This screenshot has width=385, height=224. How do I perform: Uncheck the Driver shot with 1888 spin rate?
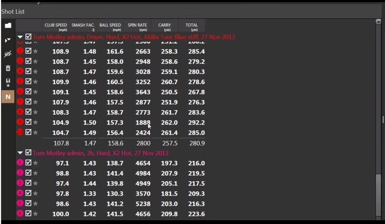point(28,122)
